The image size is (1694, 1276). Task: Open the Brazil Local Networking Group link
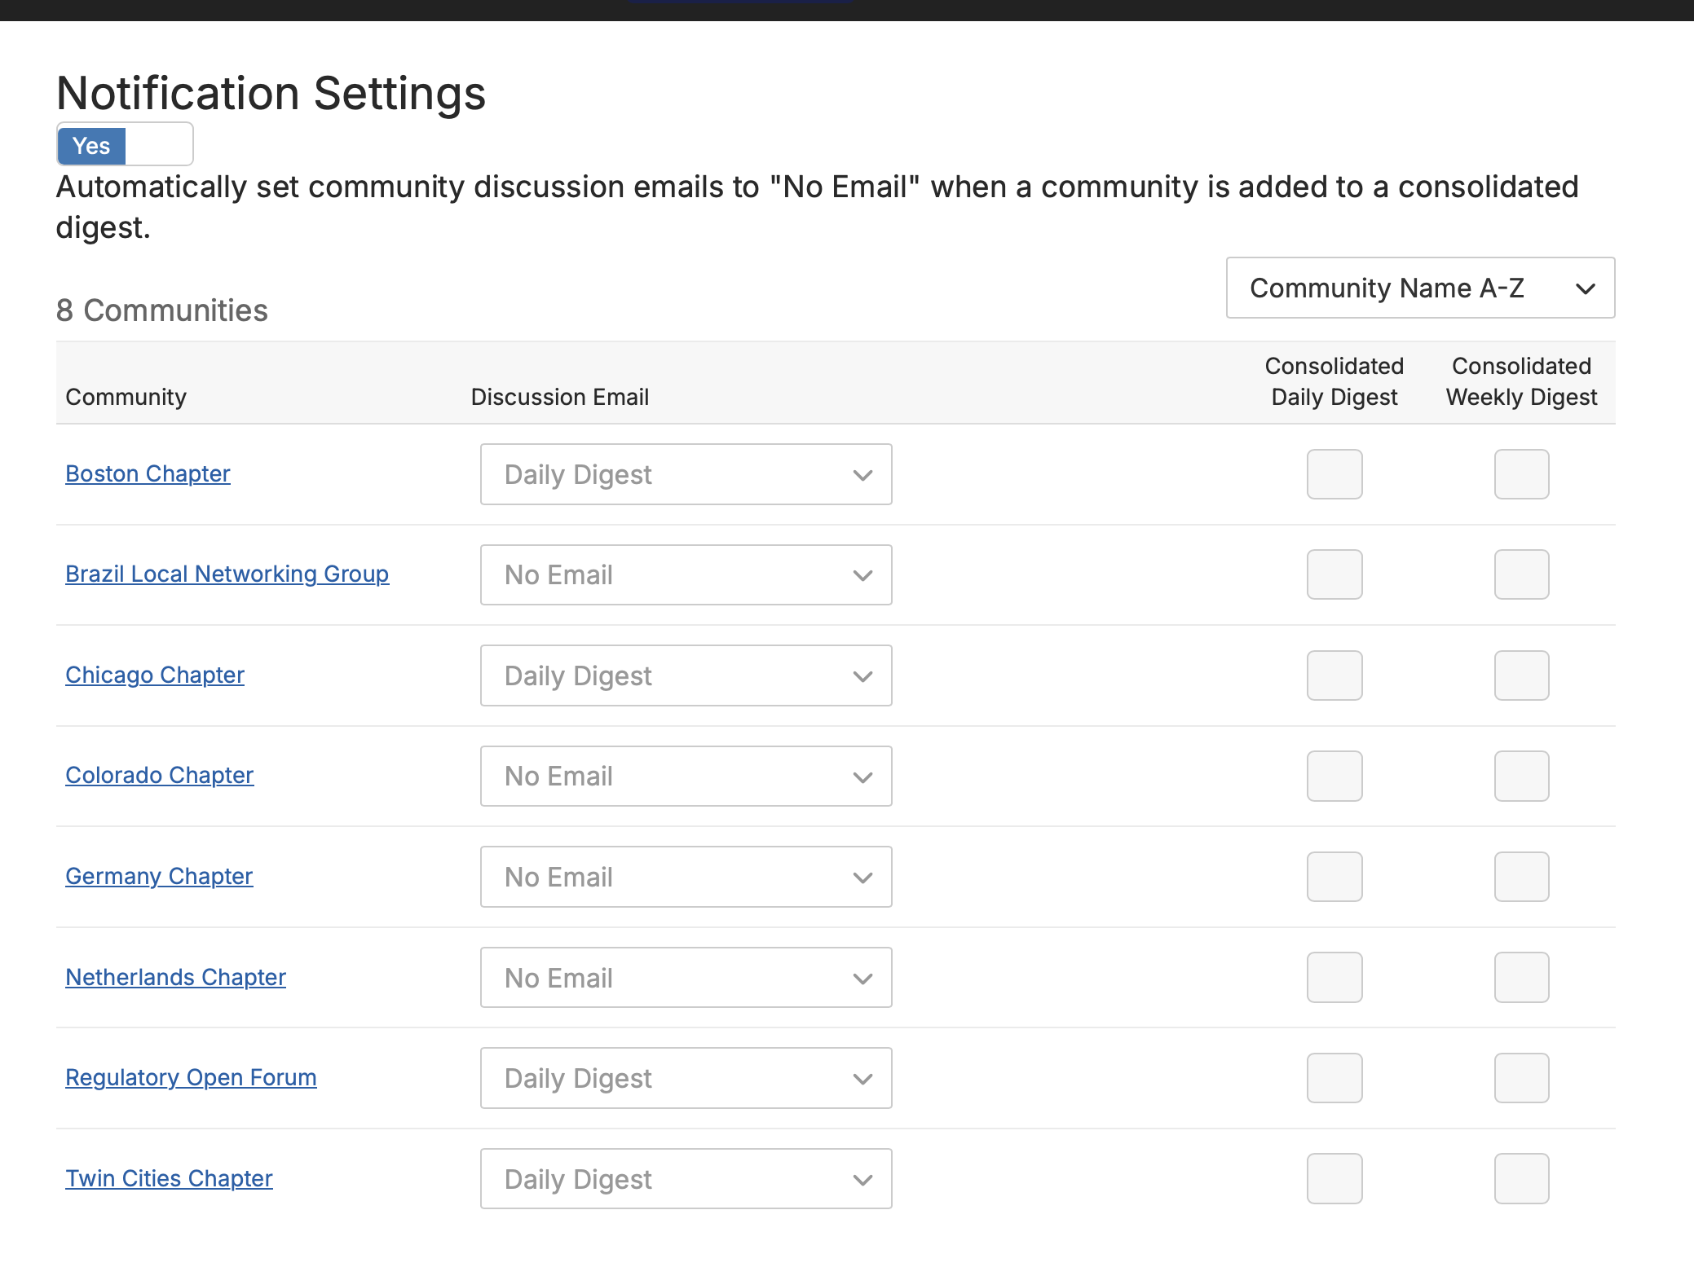227,574
